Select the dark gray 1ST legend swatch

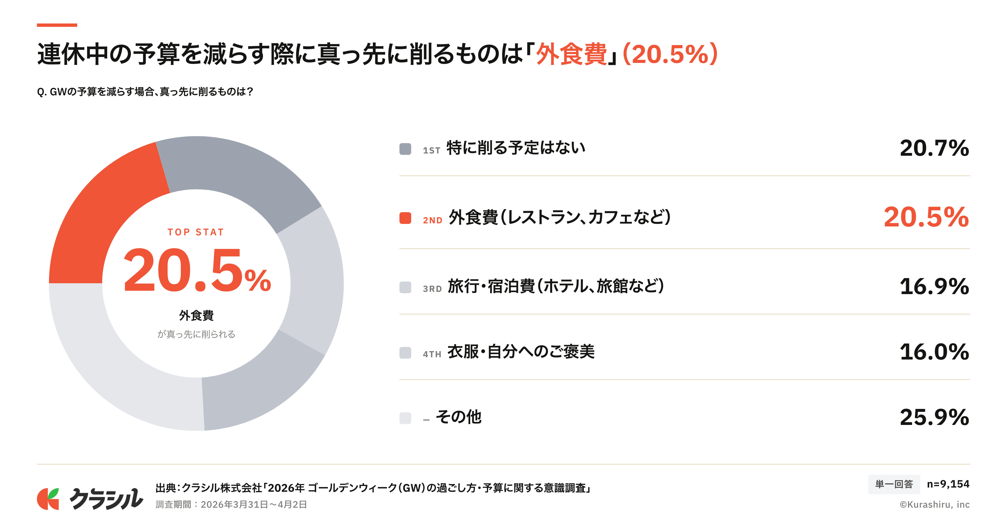[405, 149]
